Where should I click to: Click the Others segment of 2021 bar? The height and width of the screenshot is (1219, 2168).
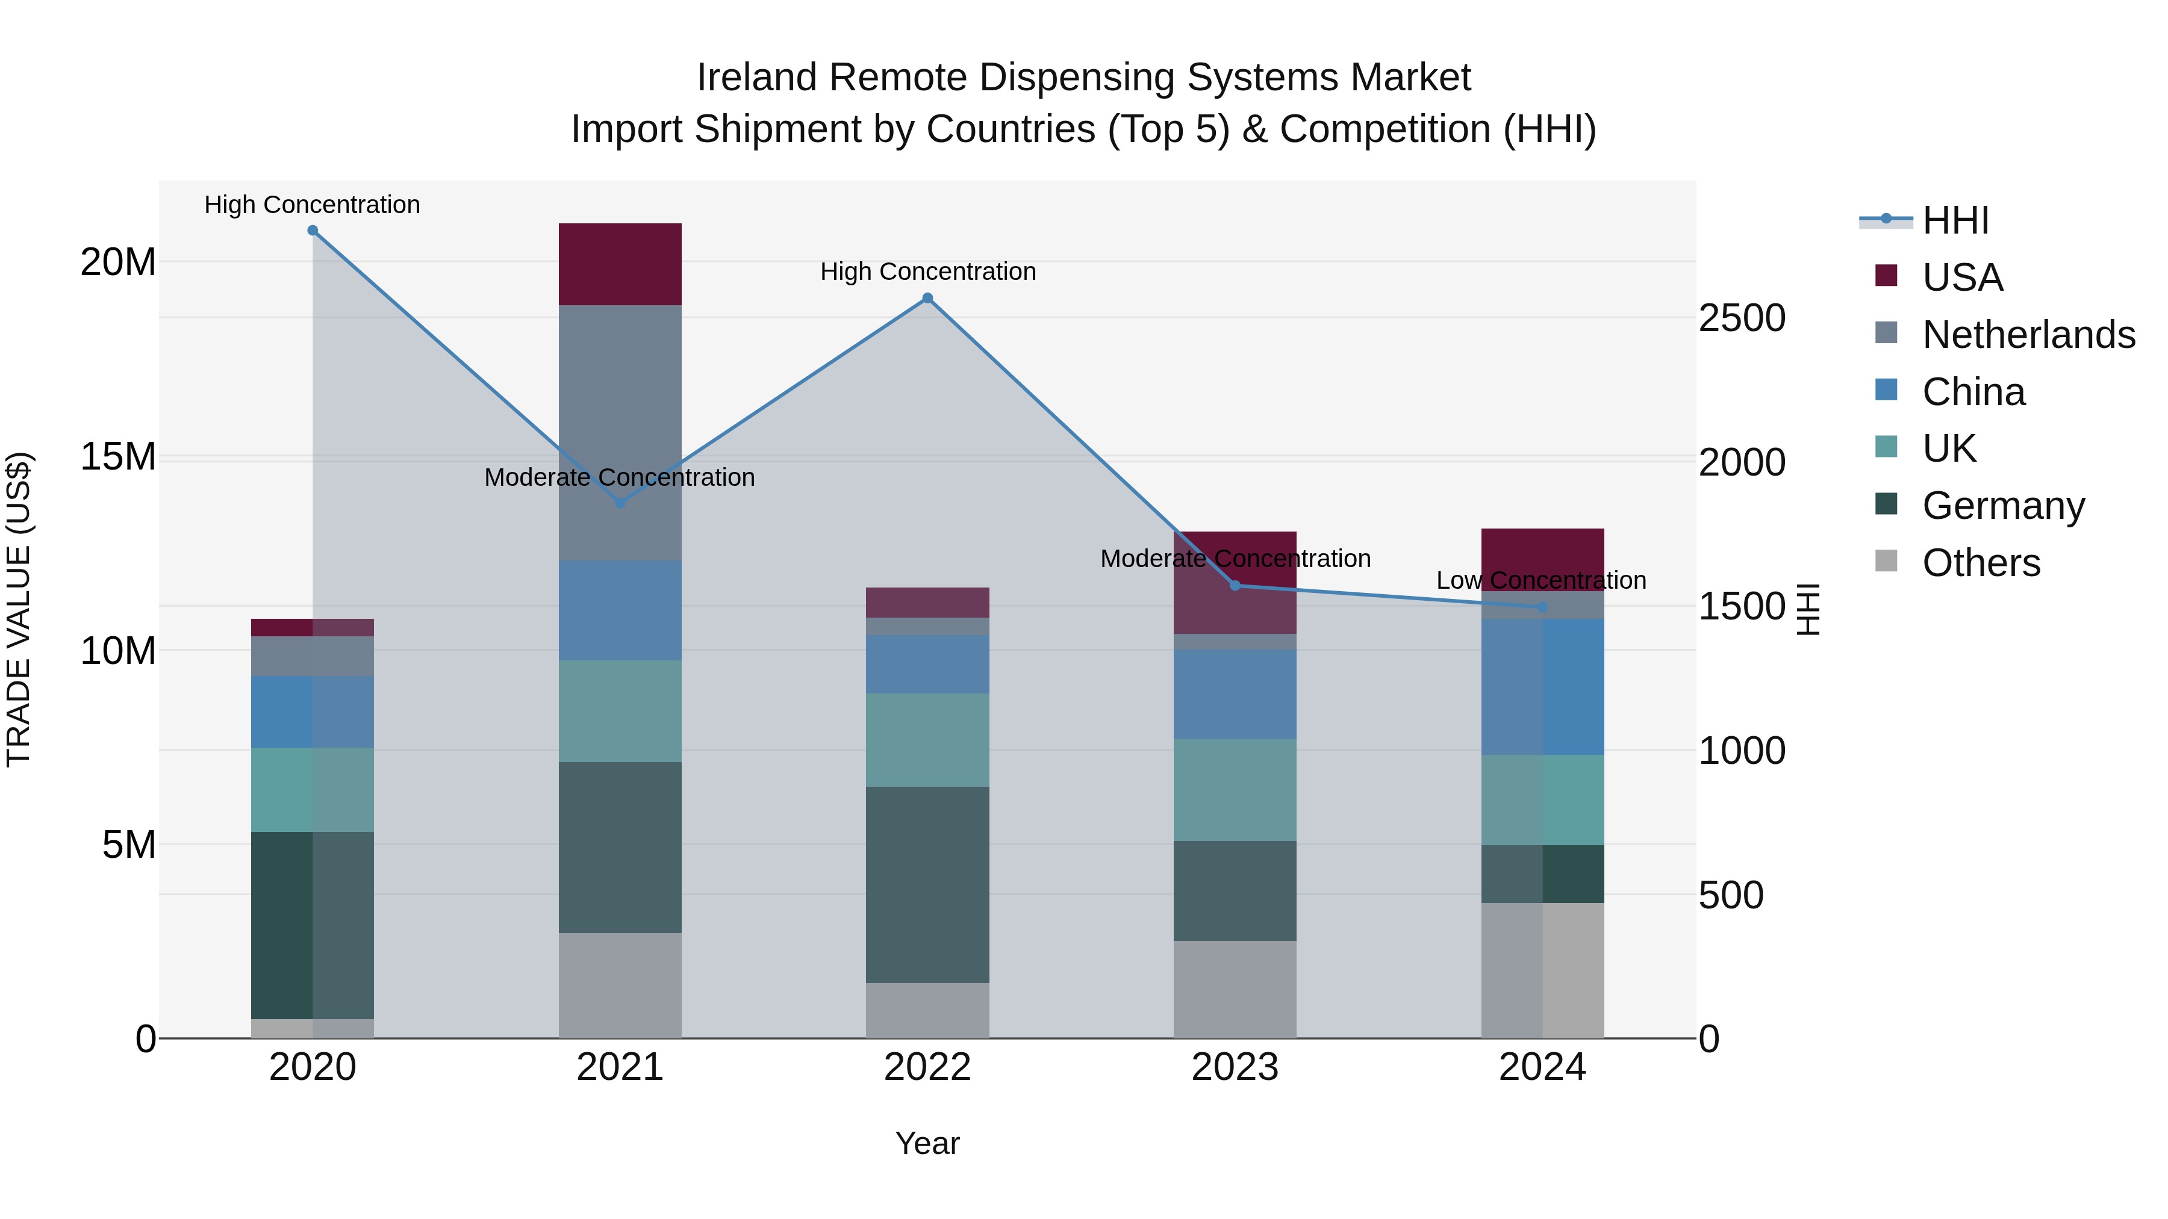620,986
